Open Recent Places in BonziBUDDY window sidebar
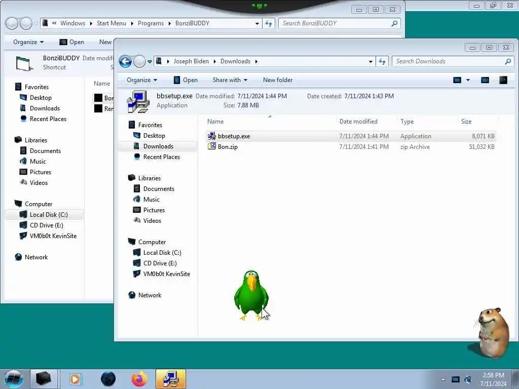Viewport: 519px width, 389px height. point(48,119)
